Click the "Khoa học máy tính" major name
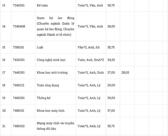Screen dimensions: 168x136 point(50,111)
